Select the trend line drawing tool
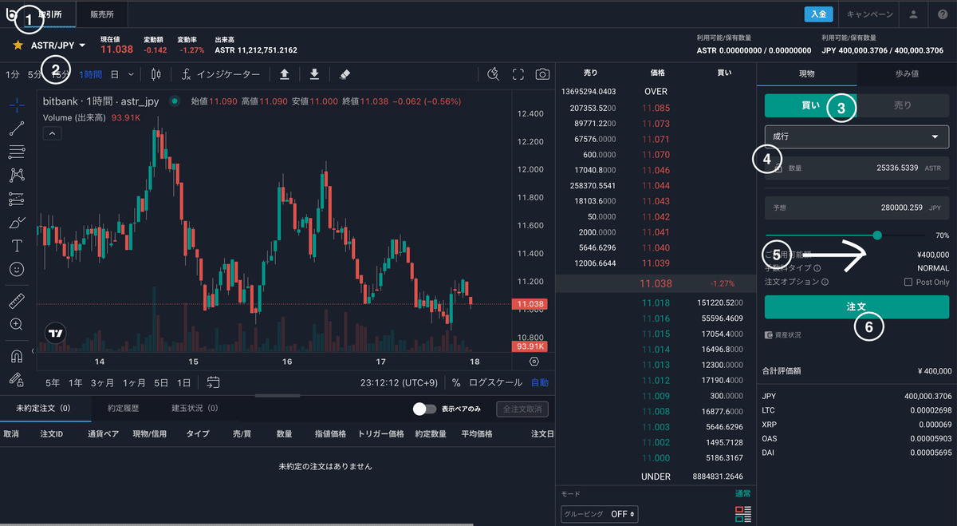957x526 pixels. point(16,127)
